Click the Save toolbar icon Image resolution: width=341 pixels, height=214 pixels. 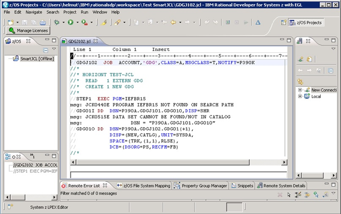click(x=25, y=22)
